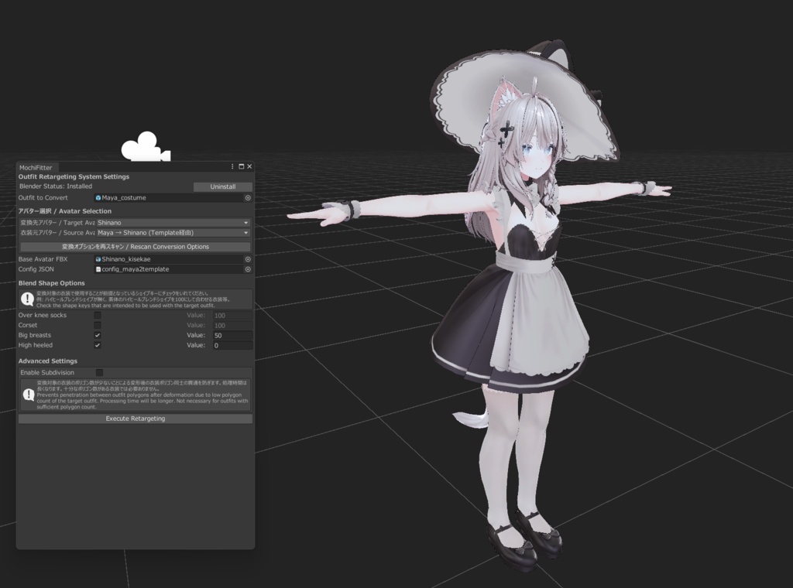Open object picker for Config JSON
The height and width of the screenshot is (588, 793).
click(x=248, y=269)
